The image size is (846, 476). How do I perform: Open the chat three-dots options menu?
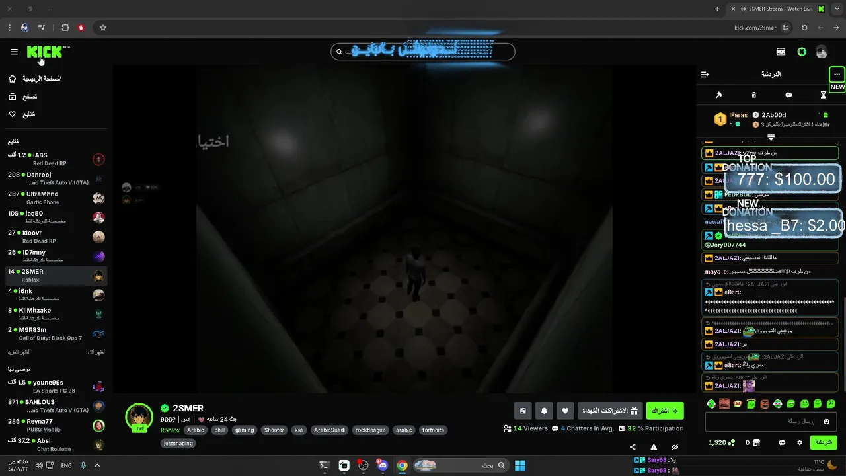tap(837, 75)
